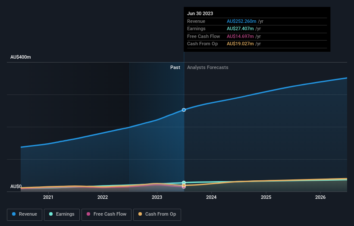Screen dimensions: 354x226
Task: Click the 2025 x-axis label
Action: 266,198
